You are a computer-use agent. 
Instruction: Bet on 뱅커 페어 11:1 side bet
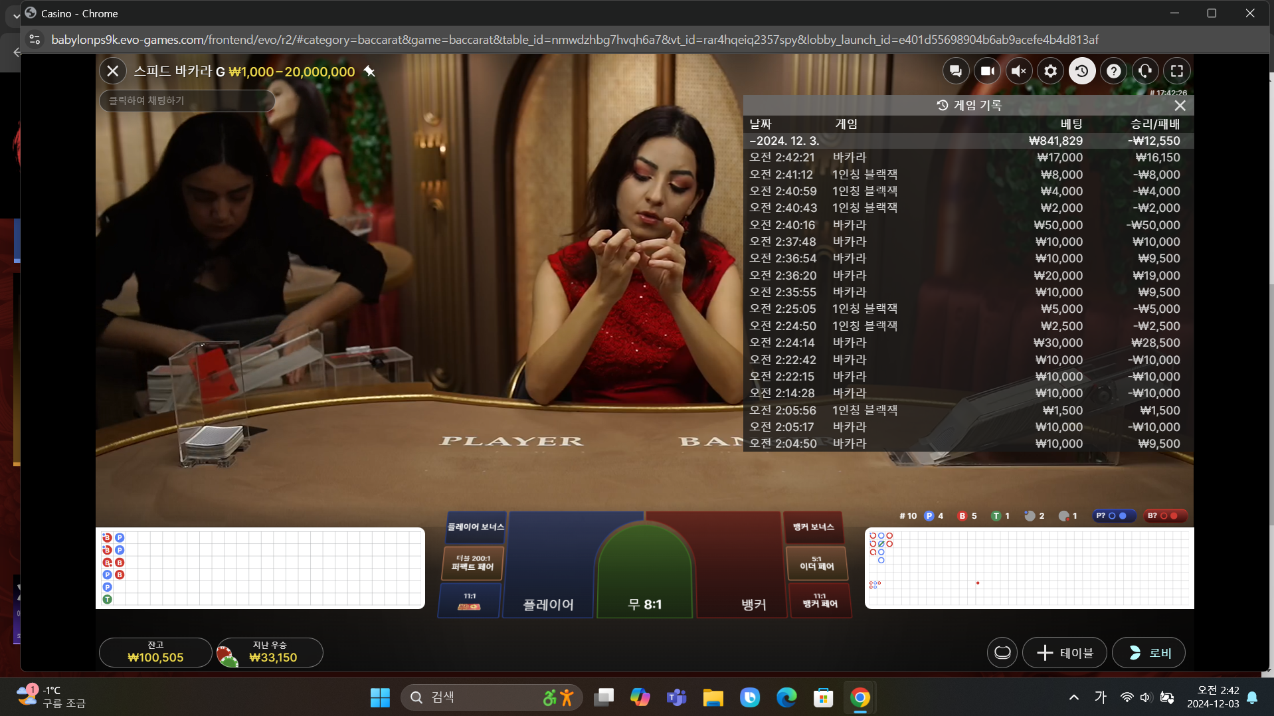tap(820, 600)
